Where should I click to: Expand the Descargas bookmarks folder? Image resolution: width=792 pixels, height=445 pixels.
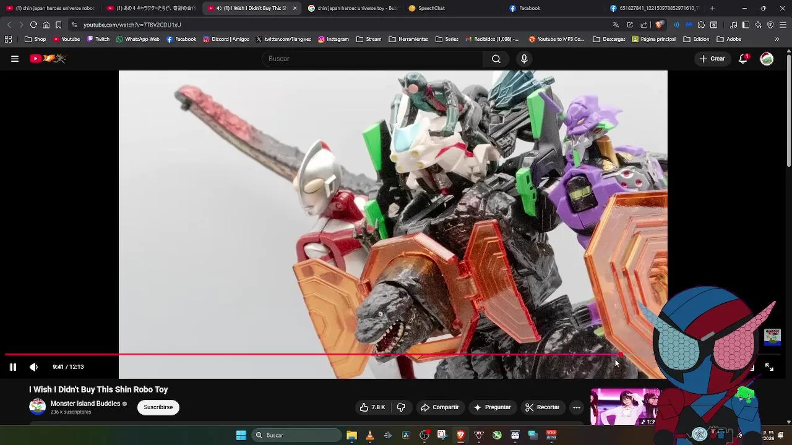[609, 39]
